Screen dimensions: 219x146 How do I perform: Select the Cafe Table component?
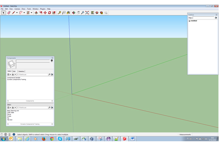(x=11, y=112)
